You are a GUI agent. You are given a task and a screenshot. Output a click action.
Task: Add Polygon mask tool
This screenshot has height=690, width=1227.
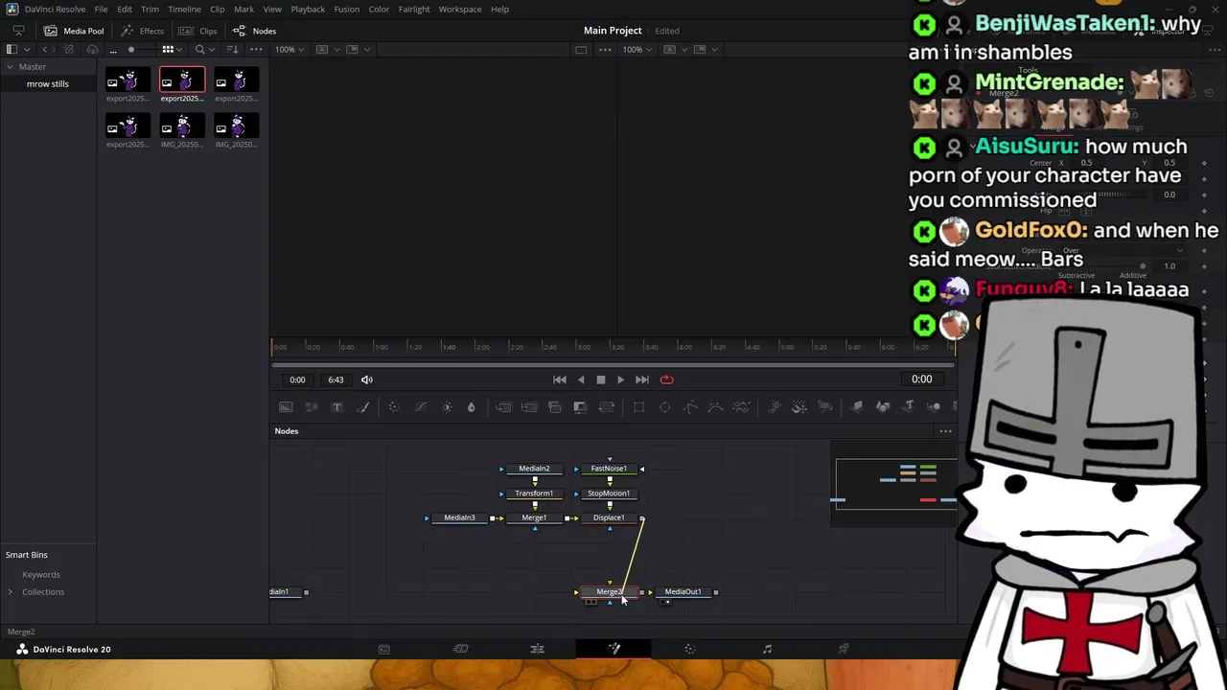[690, 407]
